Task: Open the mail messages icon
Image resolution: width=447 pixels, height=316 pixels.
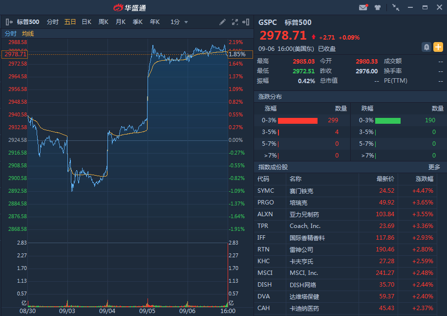Action: point(363,7)
